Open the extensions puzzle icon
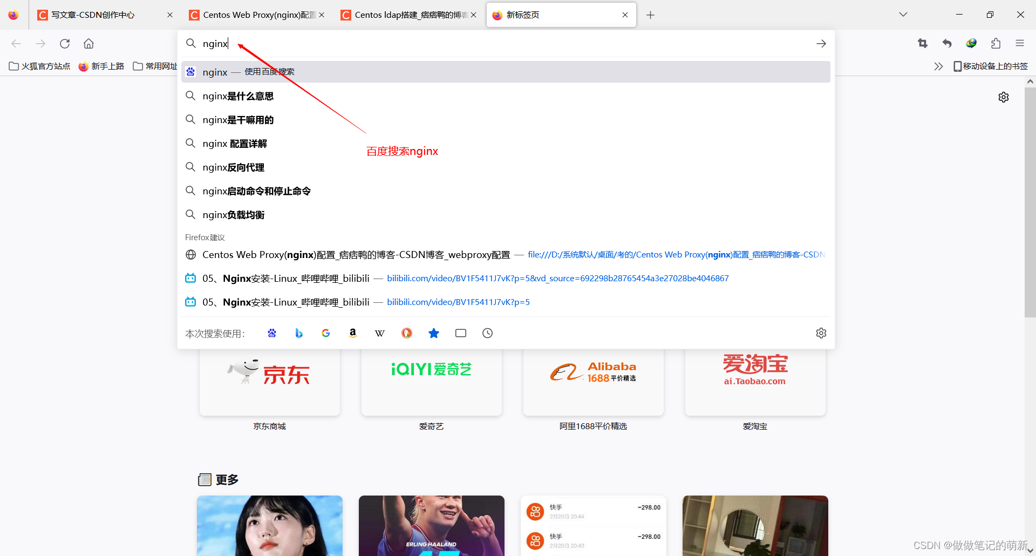Image resolution: width=1036 pixels, height=556 pixels. click(x=996, y=44)
